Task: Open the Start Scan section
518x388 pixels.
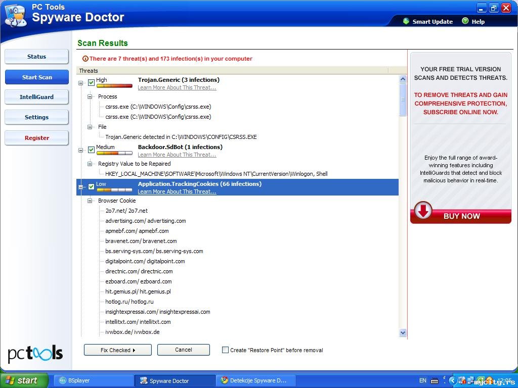Action: tap(37, 77)
